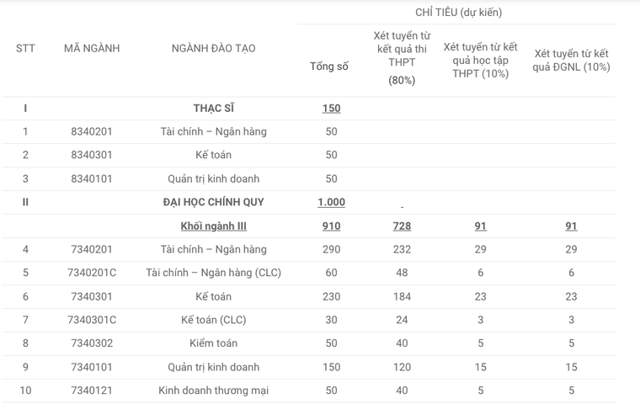Select the 290 total quota cell

tap(331, 249)
